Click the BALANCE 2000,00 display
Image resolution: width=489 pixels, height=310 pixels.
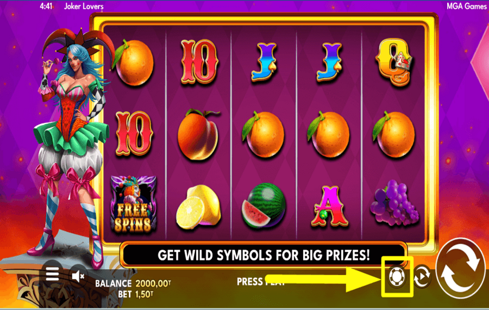(133, 283)
